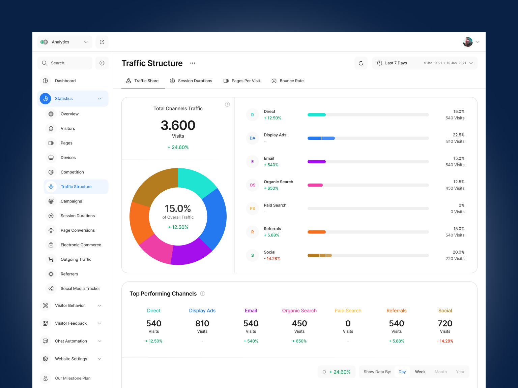518x388 pixels.
Task: Select the Referrals top channel column
Action: pyautogui.click(x=397, y=326)
